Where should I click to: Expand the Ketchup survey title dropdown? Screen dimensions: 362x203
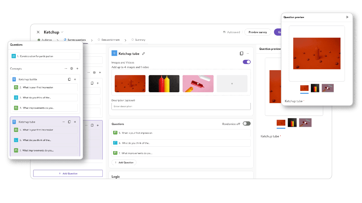(x=62, y=32)
